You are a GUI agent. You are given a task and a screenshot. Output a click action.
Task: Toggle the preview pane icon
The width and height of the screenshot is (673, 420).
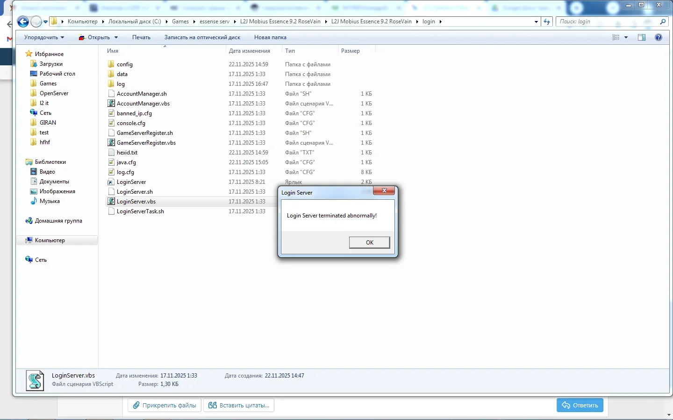click(x=642, y=37)
